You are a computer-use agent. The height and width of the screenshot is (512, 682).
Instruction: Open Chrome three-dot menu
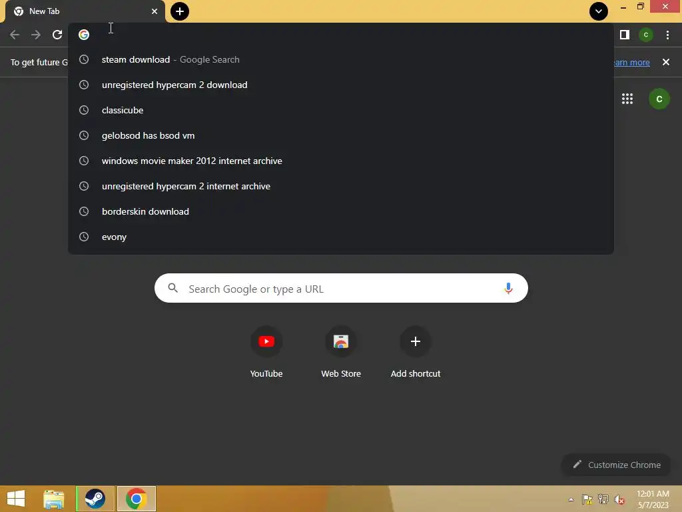coord(667,35)
